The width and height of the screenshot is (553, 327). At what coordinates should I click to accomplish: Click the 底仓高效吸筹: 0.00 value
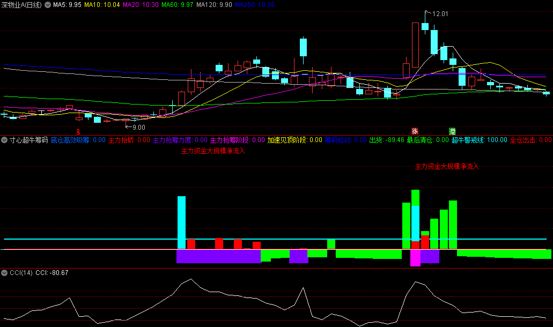(78, 140)
